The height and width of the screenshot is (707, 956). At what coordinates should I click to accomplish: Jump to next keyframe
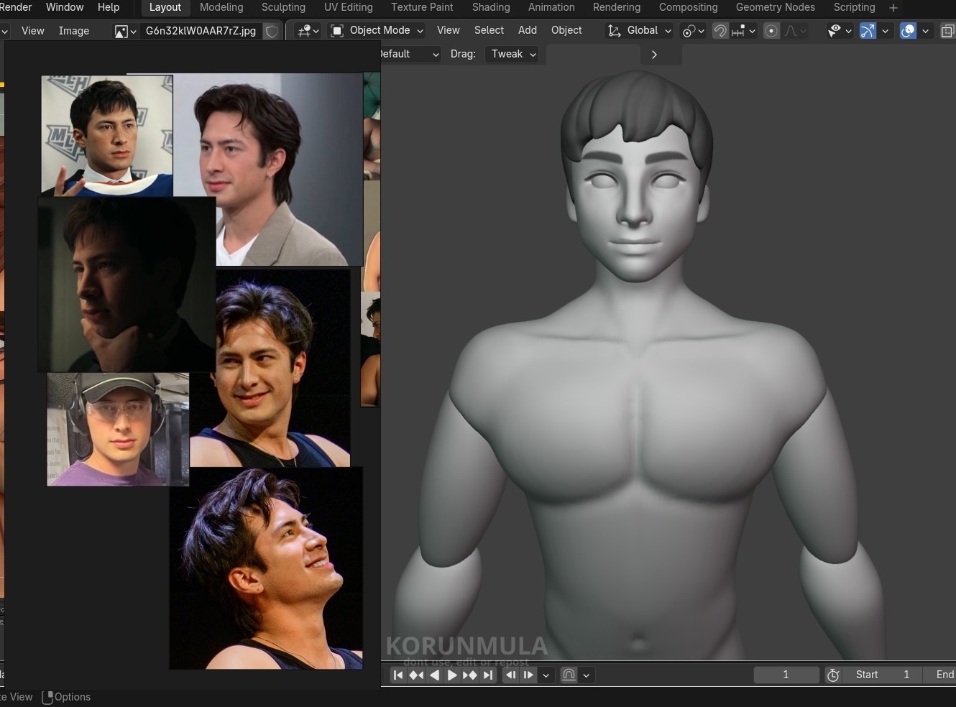tap(469, 675)
